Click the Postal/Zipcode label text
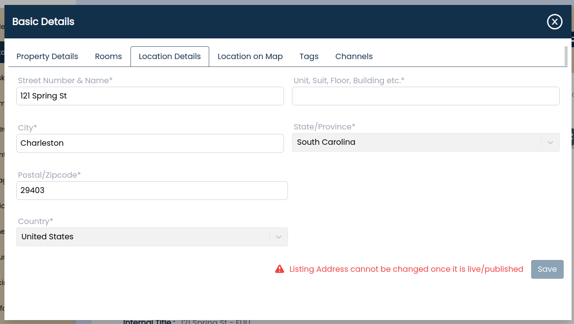Viewport: 574px width, 324px height. pyautogui.click(x=49, y=175)
